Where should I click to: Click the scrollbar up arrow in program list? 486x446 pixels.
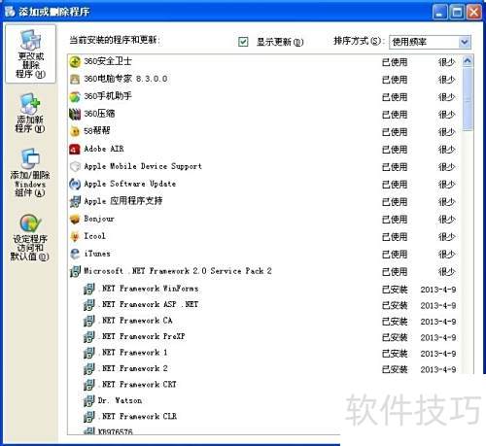[x=468, y=61]
